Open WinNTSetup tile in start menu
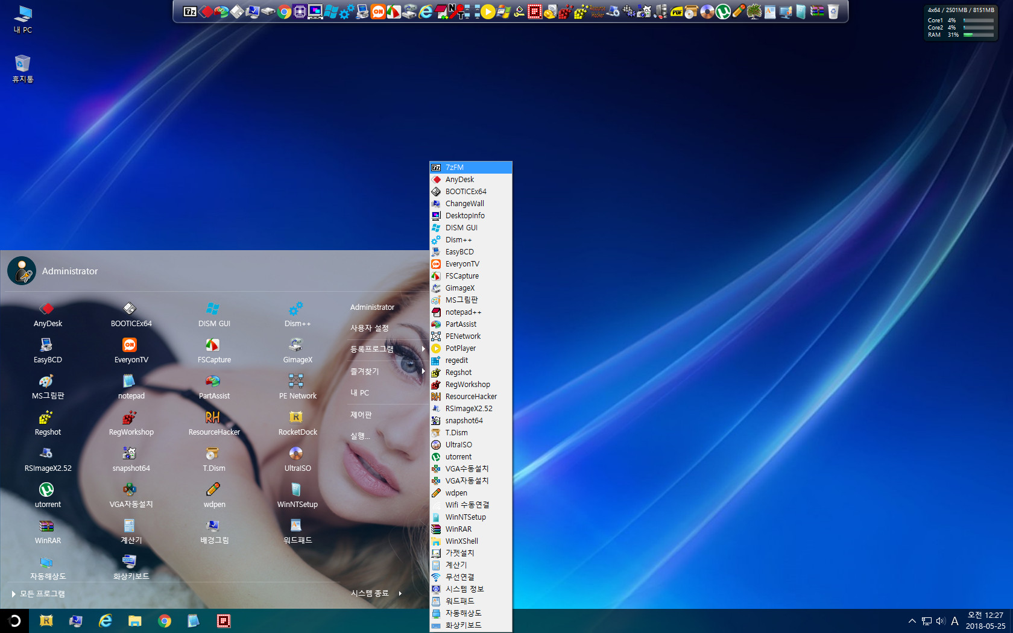This screenshot has width=1013, height=633. pyautogui.click(x=297, y=496)
